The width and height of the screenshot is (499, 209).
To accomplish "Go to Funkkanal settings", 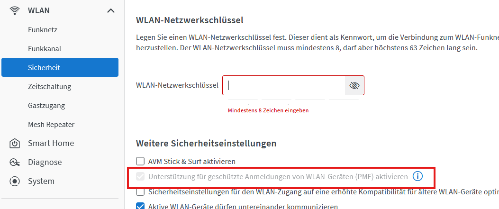I will click(x=45, y=48).
